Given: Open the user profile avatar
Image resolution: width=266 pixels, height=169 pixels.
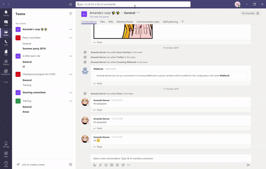Looking at the screenshot, I should tap(238, 4).
